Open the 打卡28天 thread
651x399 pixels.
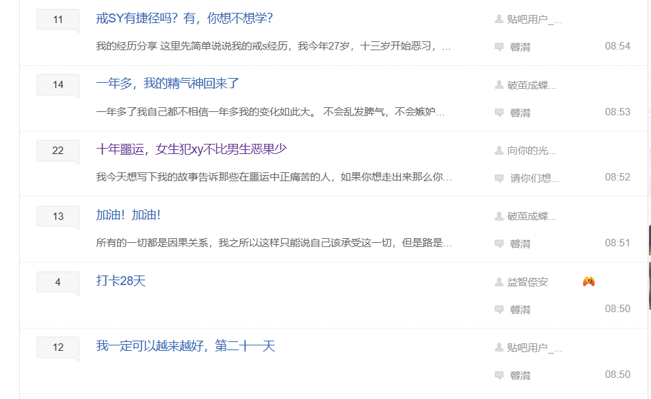(x=121, y=281)
